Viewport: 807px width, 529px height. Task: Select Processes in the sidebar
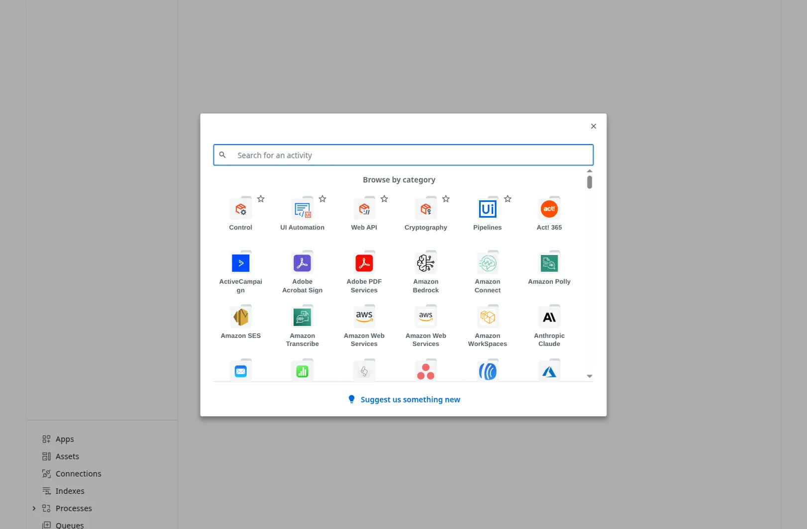[x=74, y=508]
